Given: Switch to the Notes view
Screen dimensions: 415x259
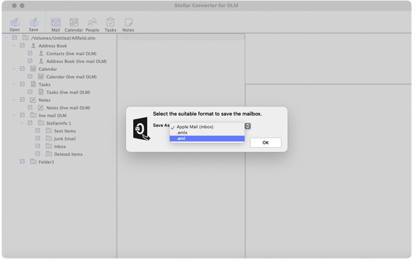Looking at the screenshot, I should pyautogui.click(x=128, y=22).
